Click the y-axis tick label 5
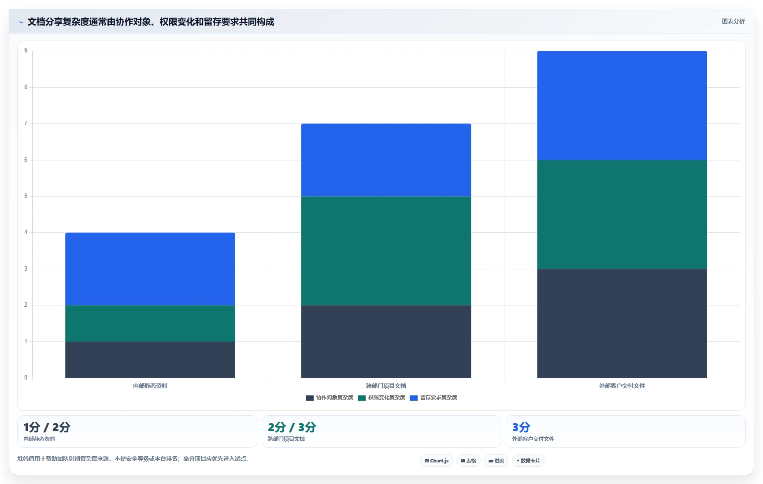Viewport: 763px width, 484px height. (26, 196)
